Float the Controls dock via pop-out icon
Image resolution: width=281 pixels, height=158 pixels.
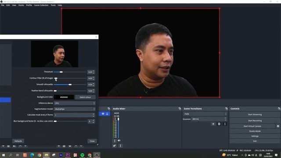(x=279, y=109)
